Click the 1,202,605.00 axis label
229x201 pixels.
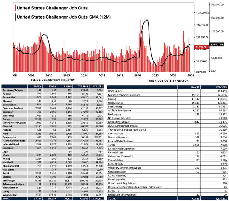pyautogui.click(x=203, y=13)
